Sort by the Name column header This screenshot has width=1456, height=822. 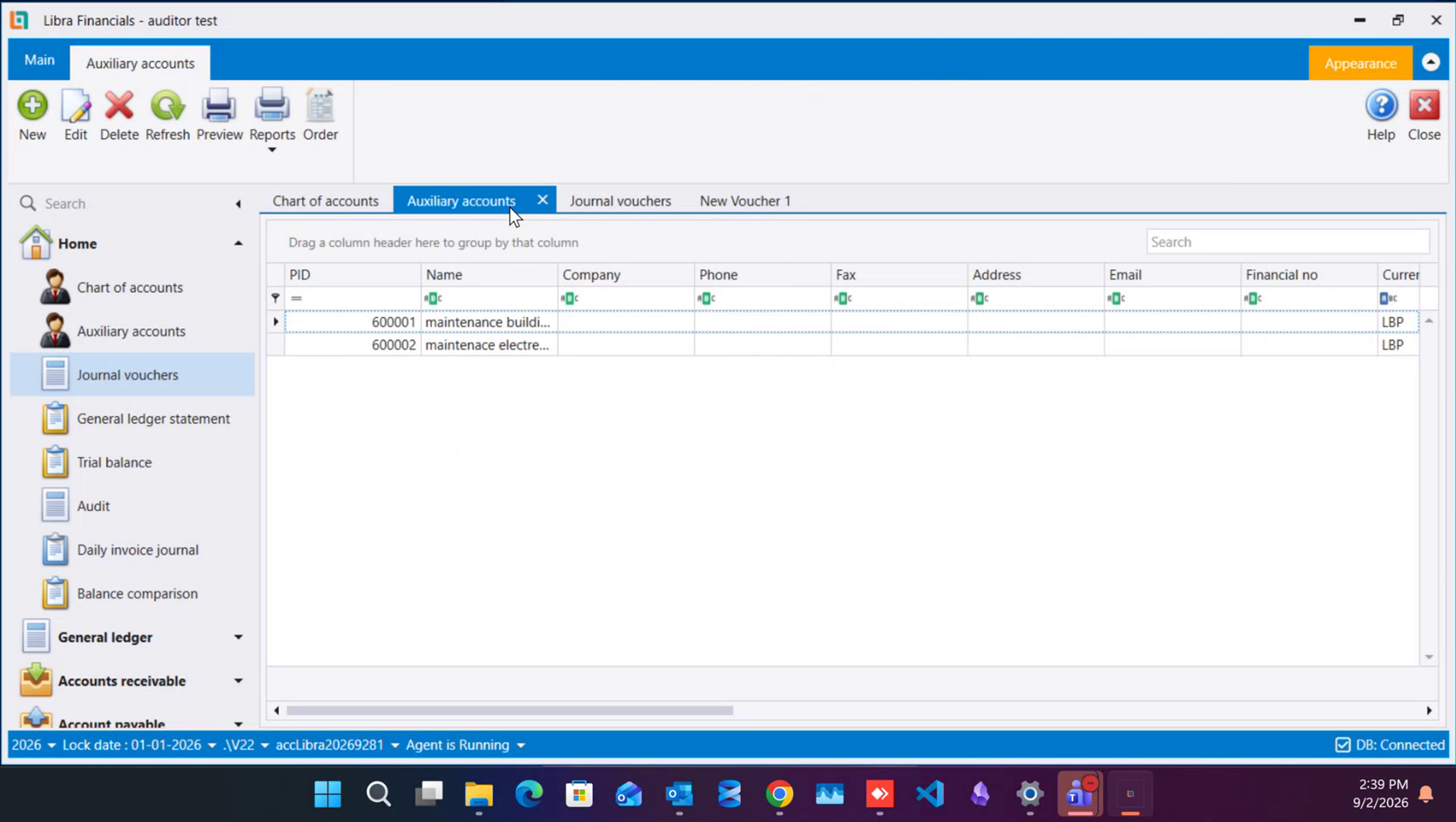(x=489, y=274)
